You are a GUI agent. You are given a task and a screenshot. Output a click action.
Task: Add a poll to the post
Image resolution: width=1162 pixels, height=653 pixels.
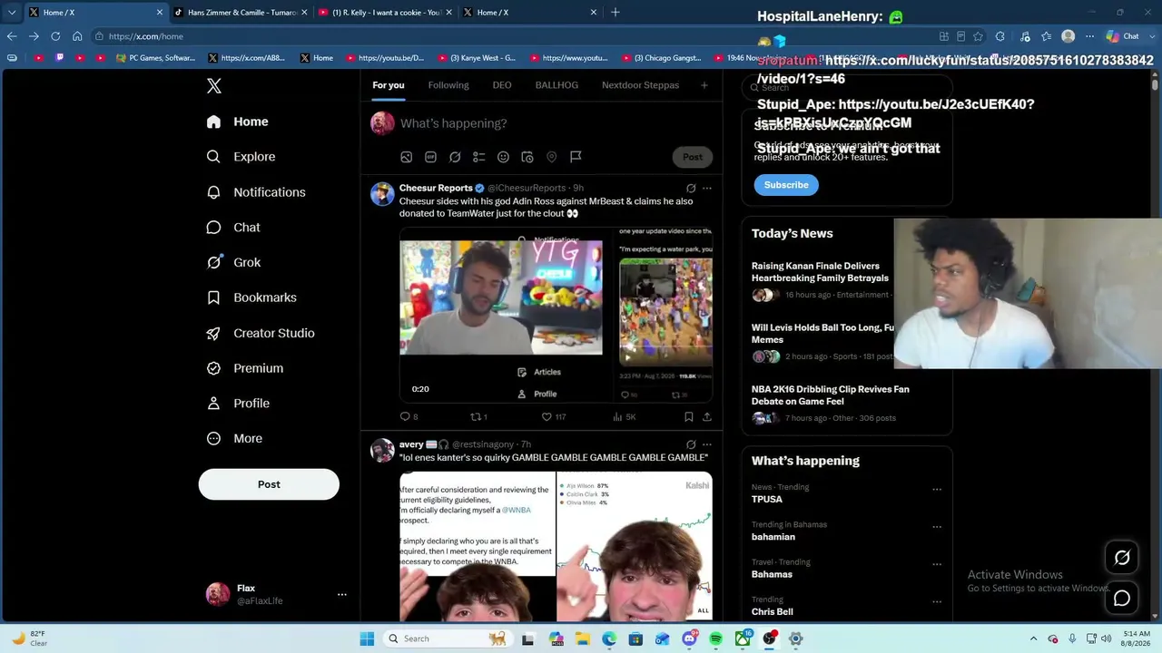479,157
